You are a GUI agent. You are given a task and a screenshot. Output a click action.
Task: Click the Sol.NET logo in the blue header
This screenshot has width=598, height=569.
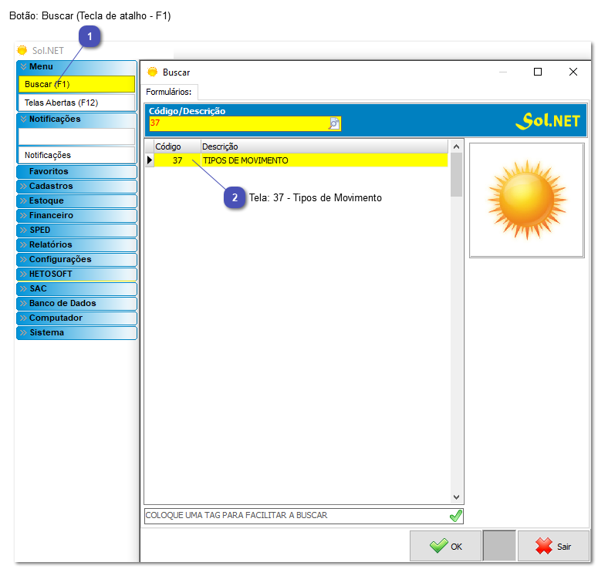tap(548, 120)
